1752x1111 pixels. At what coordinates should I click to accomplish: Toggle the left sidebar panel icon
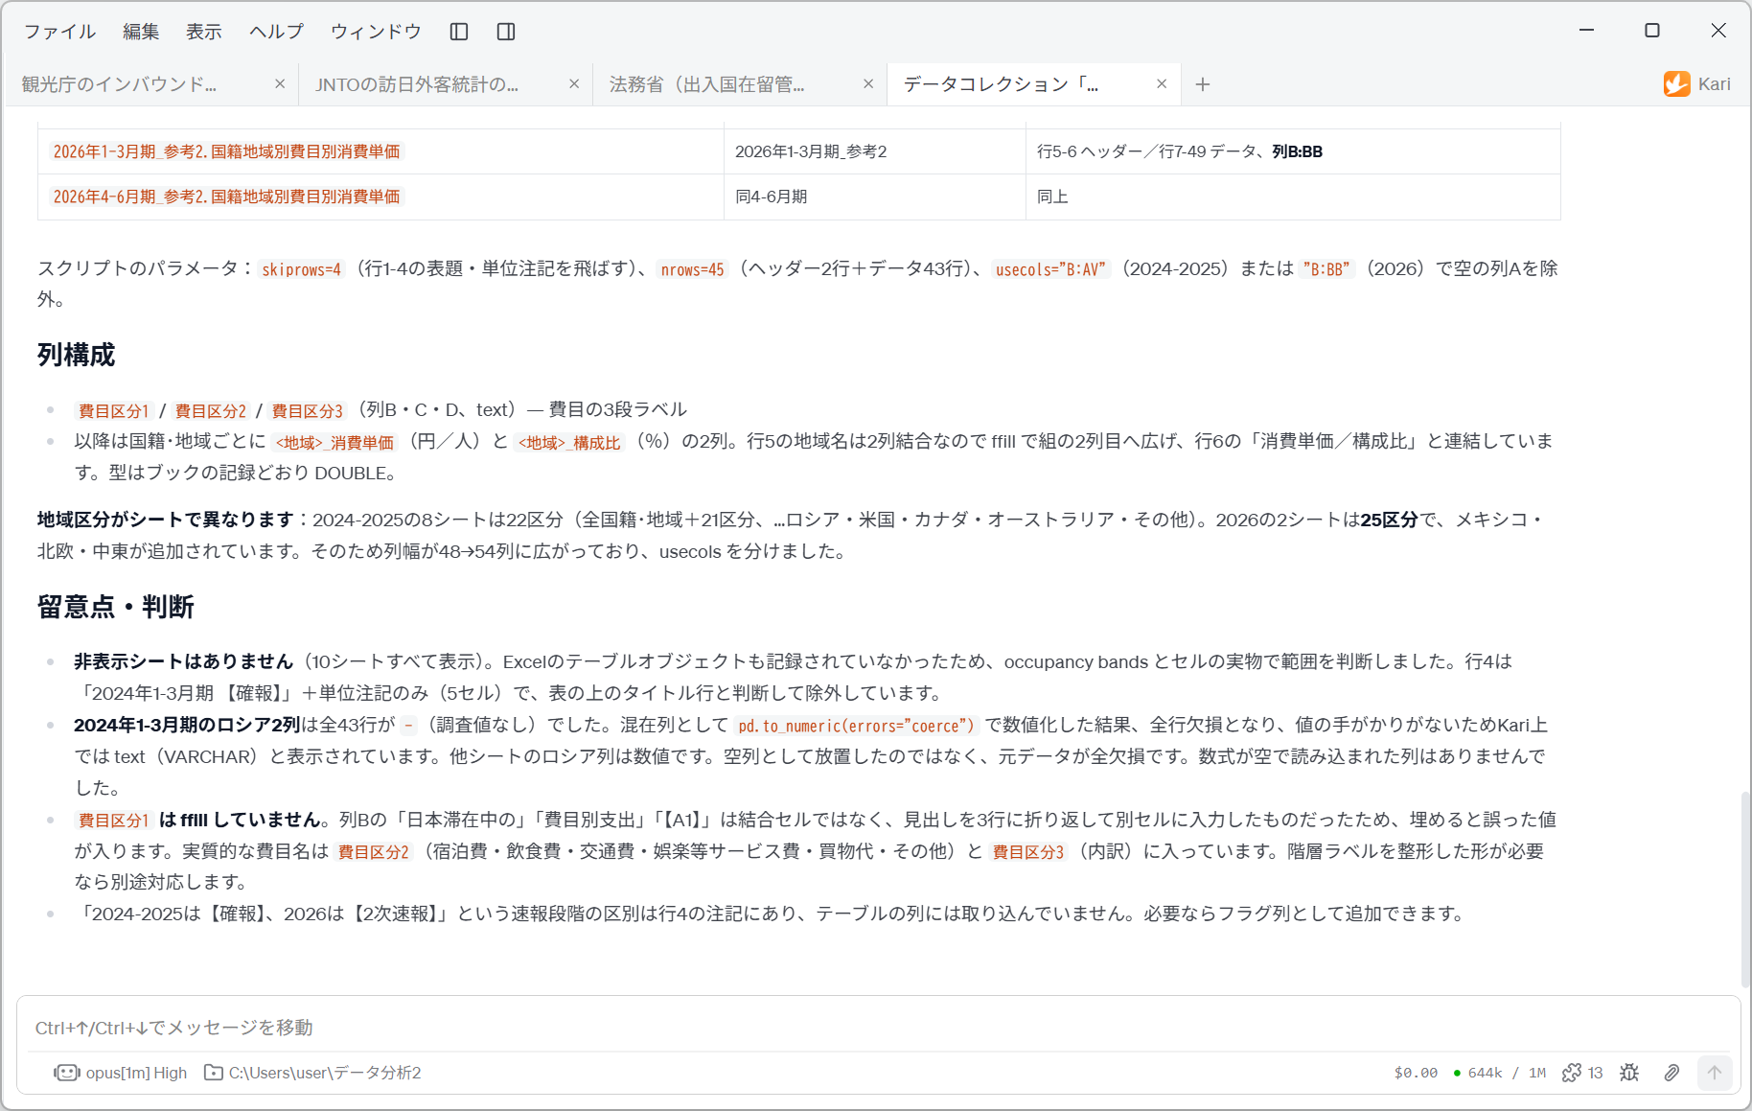tap(459, 32)
